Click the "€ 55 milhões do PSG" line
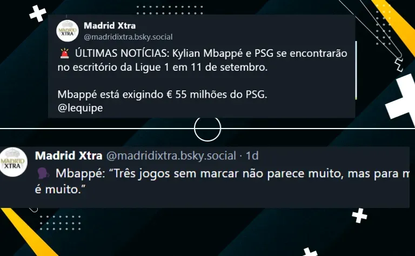 tap(162, 95)
